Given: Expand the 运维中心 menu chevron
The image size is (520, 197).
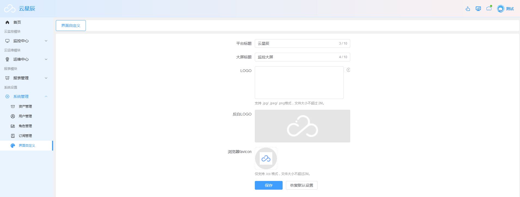Looking at the screenshot, I should pos(46,59).
